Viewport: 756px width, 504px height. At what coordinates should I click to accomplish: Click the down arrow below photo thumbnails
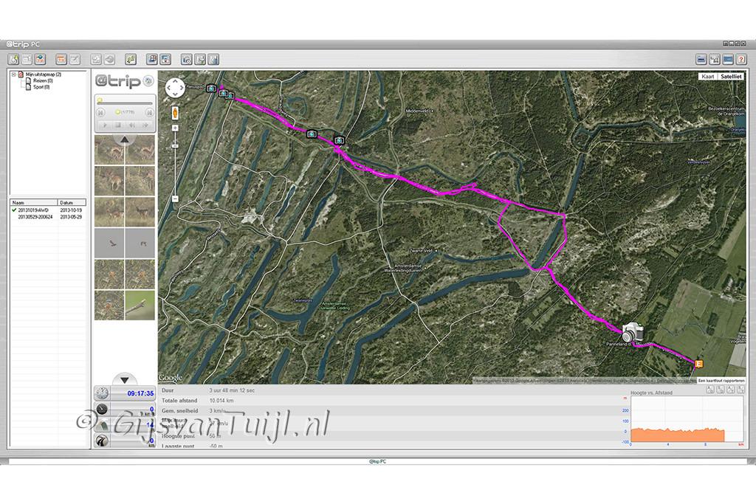[124, 379]
